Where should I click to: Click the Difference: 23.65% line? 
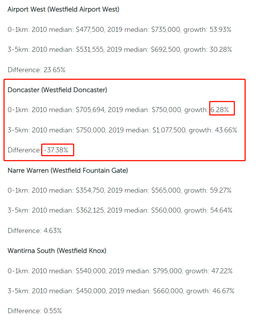pyautogui.click(x=37, y=70)
